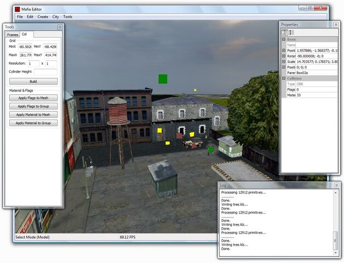Click the Rotation value -90.000008; -0; 0
Viewport: 344px width, 263px height.
(x=317, y=56)
